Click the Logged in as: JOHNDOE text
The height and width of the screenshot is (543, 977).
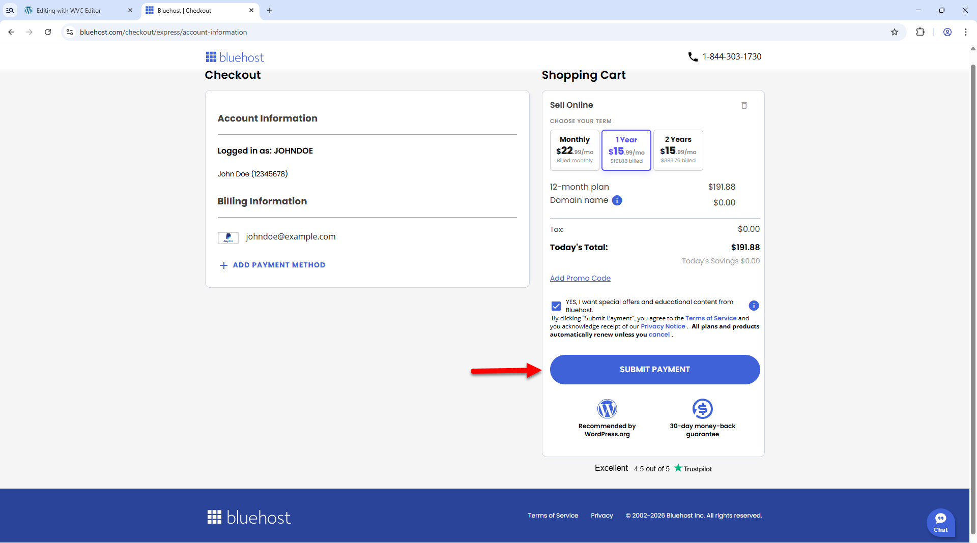[x=265, y=151]
